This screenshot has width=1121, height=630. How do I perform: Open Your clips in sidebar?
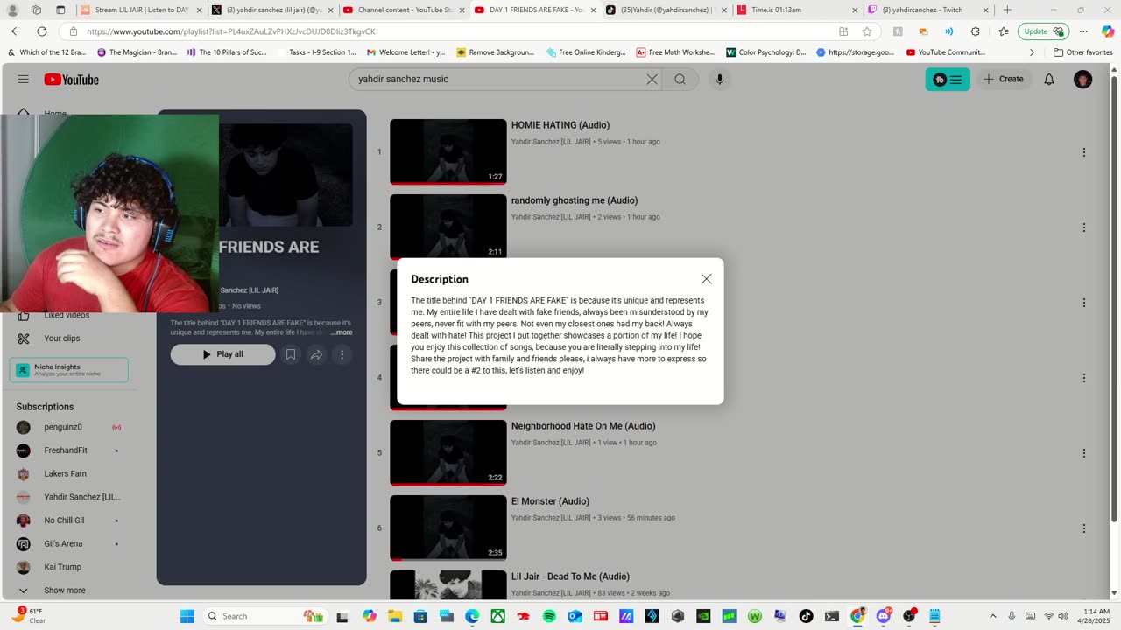tap(62, 339)
